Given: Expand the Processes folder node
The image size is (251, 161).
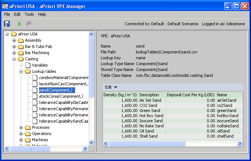Looking at the screenshot, I should 21,127.
